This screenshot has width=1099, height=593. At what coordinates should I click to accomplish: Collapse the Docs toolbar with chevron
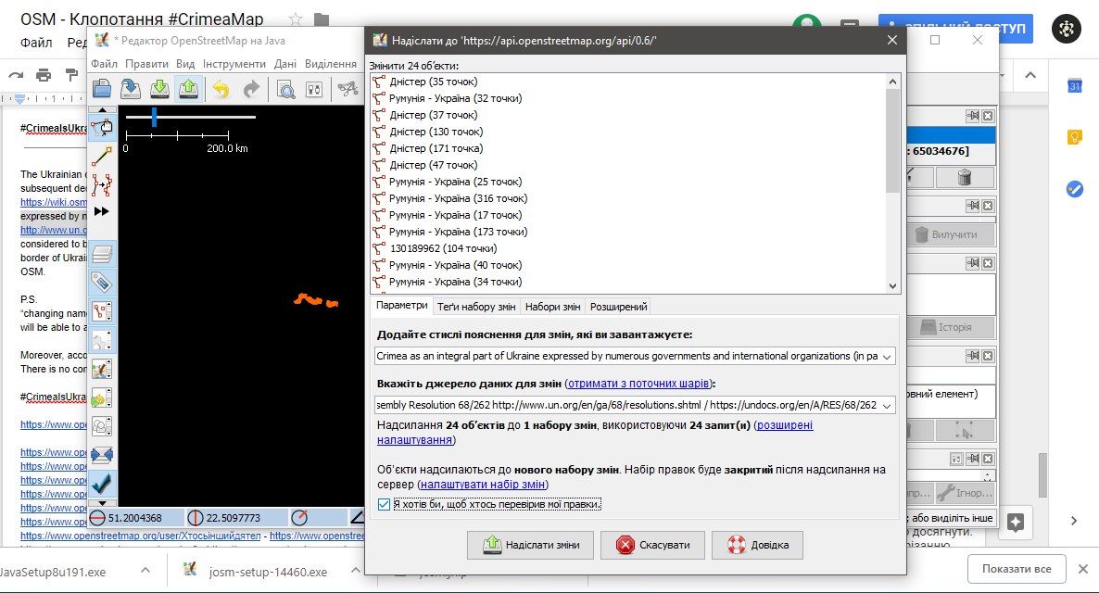pos(1030,75)
